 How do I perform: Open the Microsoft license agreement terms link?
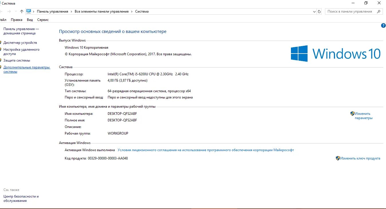[206, 150]
